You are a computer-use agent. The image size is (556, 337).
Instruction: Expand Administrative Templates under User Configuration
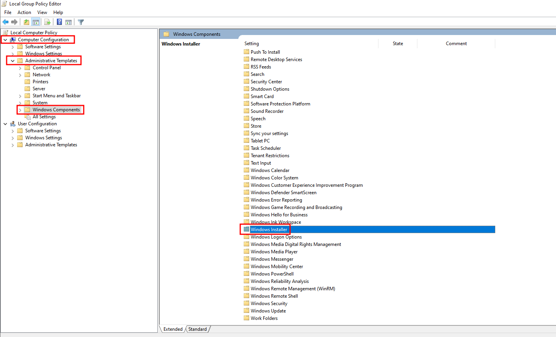tap(12, 145)
